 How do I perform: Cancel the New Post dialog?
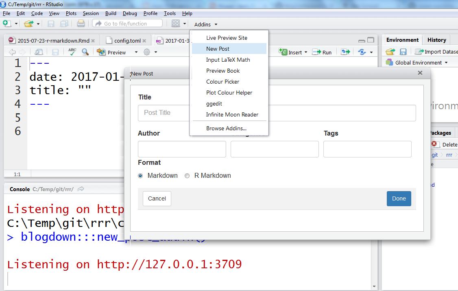[157, 198]
